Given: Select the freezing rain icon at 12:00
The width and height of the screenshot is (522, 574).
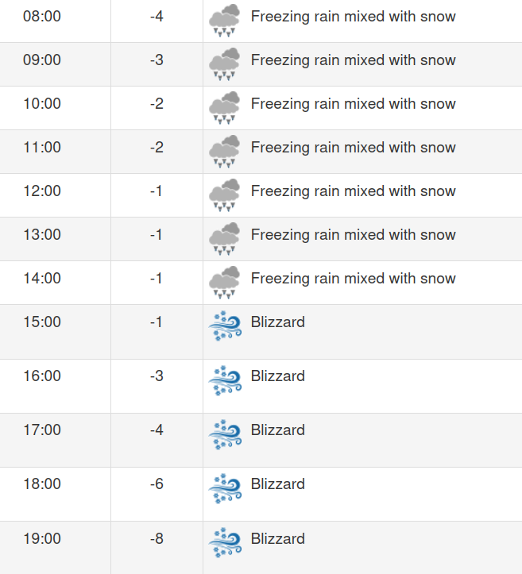Looking at the screenshot, I should pos(224,195).
